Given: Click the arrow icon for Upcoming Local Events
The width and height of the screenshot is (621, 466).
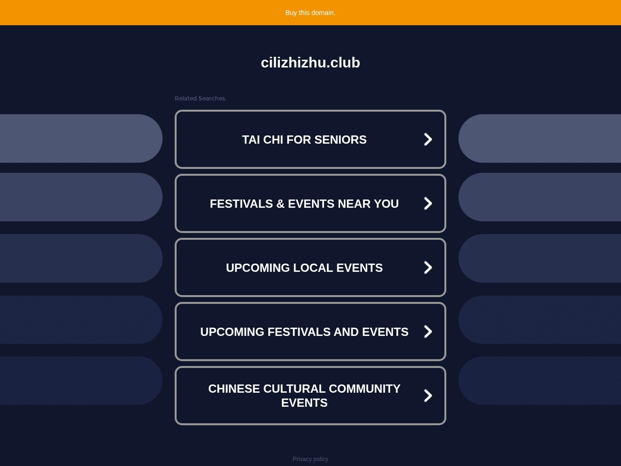Looking at the screenshot, I should tap(428, 267).
